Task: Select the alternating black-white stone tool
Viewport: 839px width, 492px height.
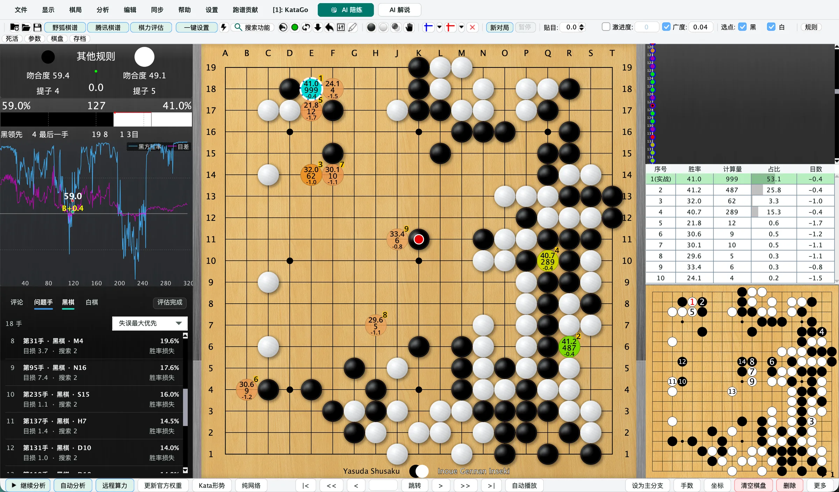Action: [396, 27]
